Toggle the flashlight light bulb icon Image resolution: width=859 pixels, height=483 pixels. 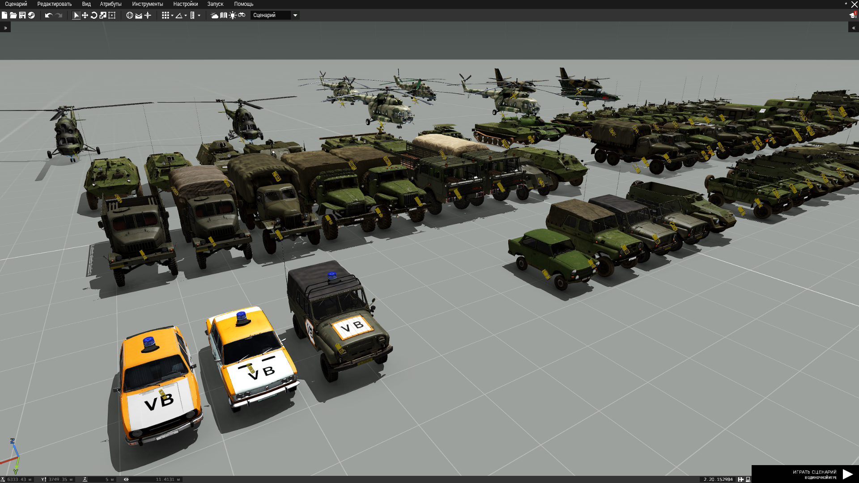click(233, 15)
